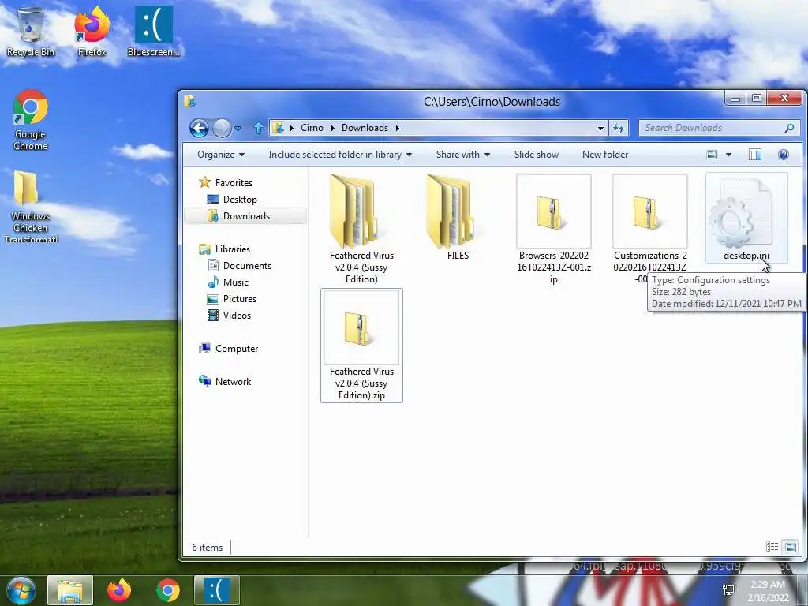
Task: Open the taskbar clock showing 2:29 AM
Action: pos(768,591)
